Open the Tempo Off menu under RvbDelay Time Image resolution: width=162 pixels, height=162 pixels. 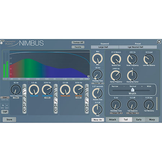(116, 113)
